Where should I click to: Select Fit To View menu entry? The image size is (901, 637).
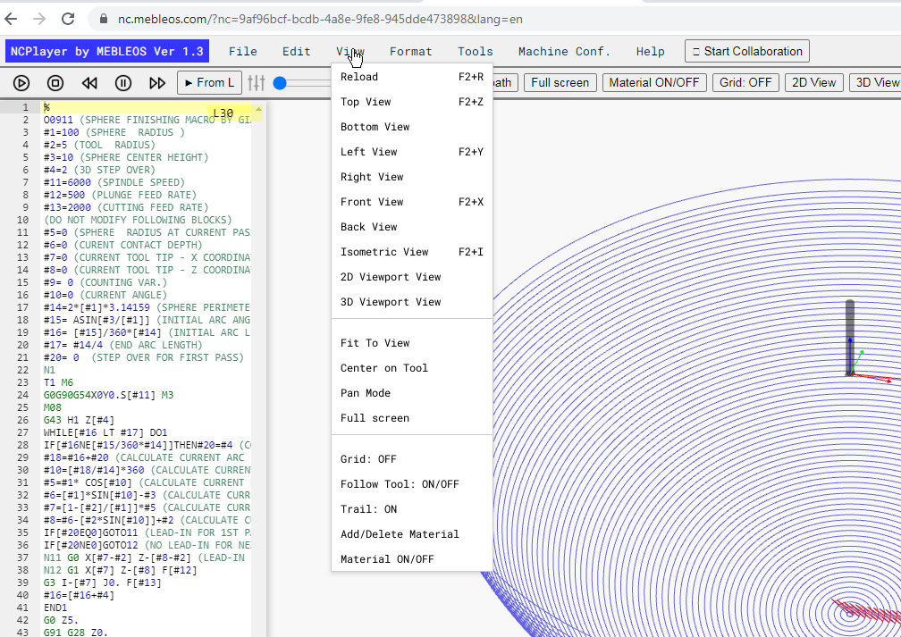[x=412, y=343]
